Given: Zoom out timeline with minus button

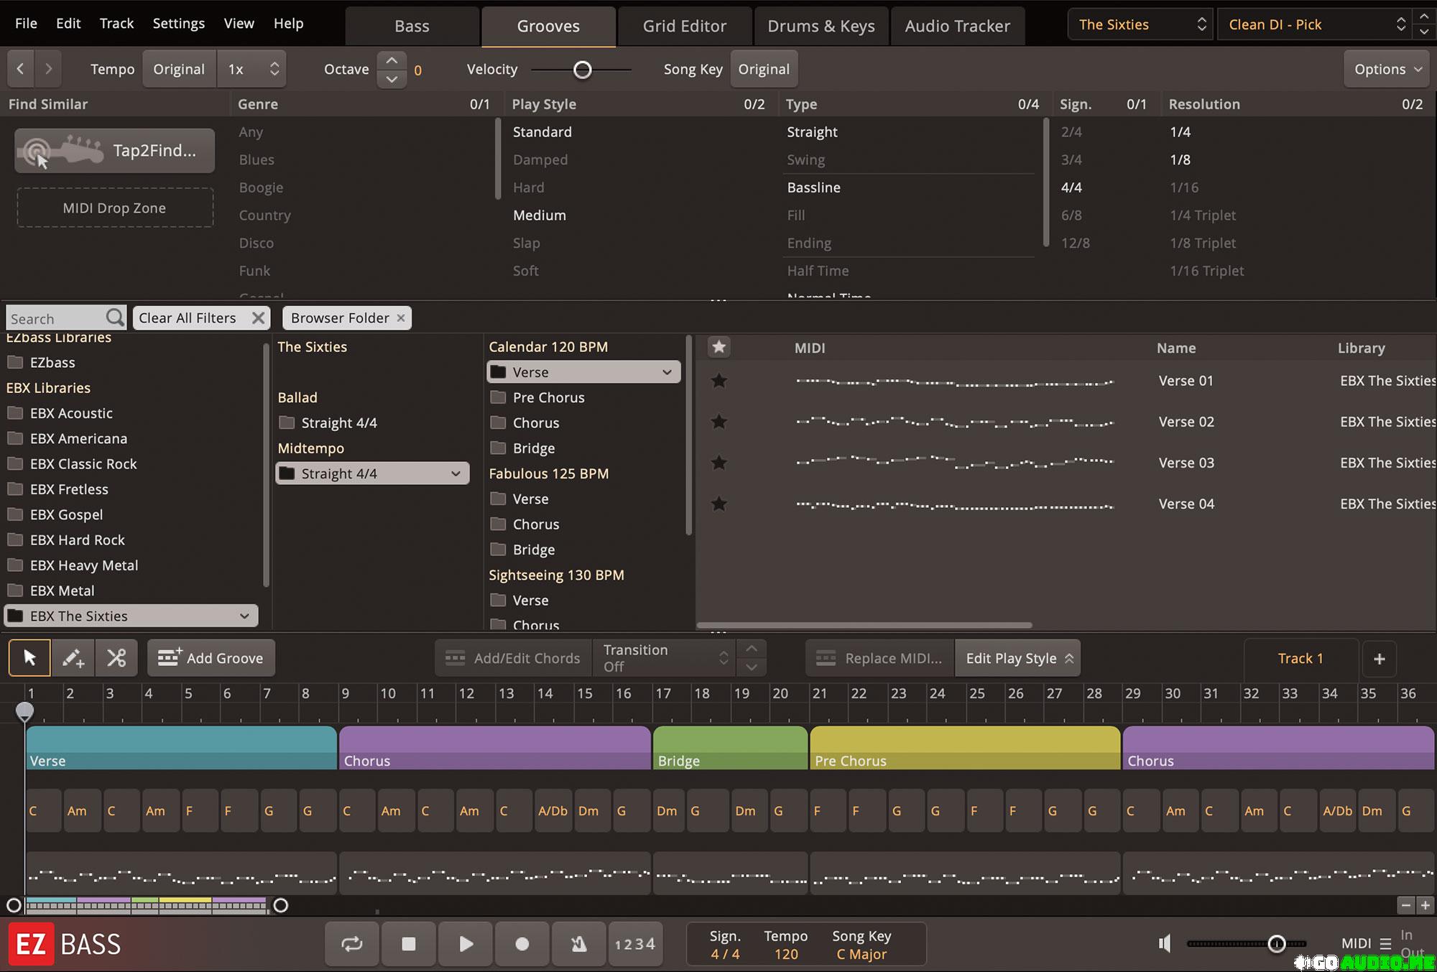Looking at the screenshot, I should [1406, 905].
